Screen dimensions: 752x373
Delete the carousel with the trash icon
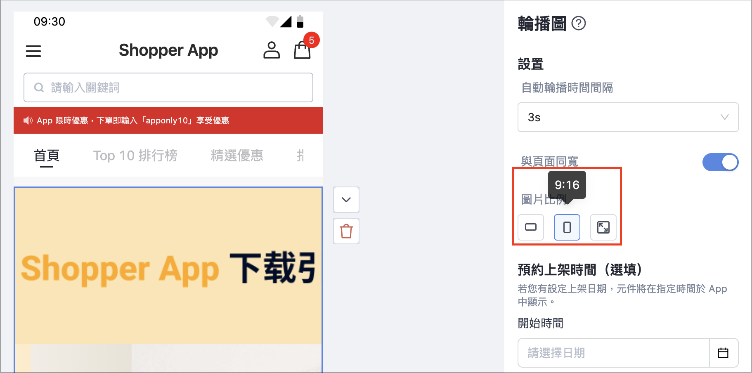tap(346, 231)
